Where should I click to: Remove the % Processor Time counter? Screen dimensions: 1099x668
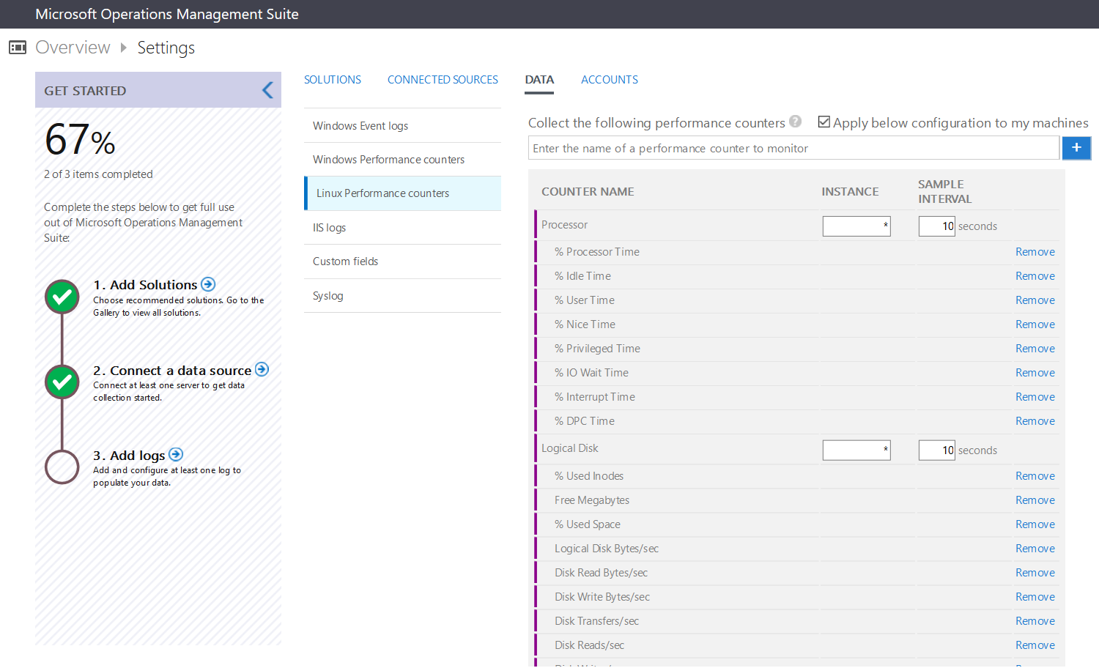point(1035,252)
